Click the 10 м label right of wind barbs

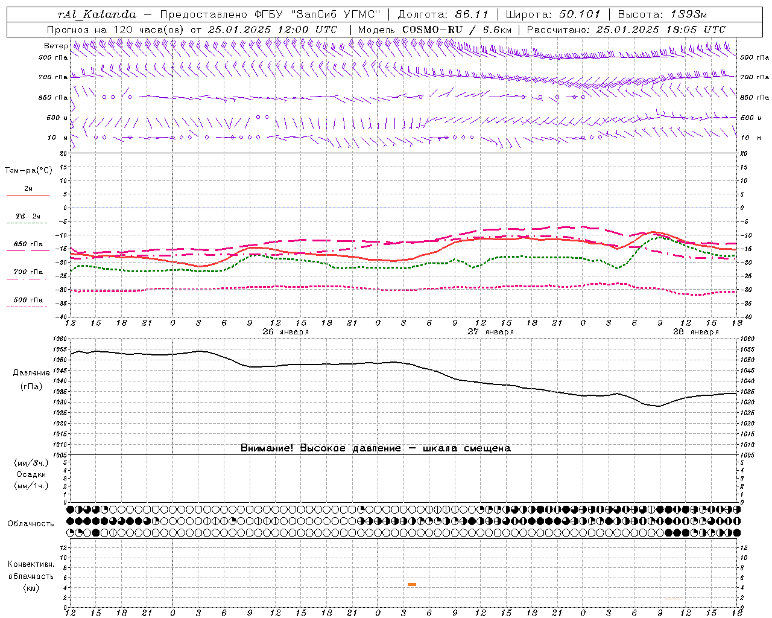tap(750, 138)
